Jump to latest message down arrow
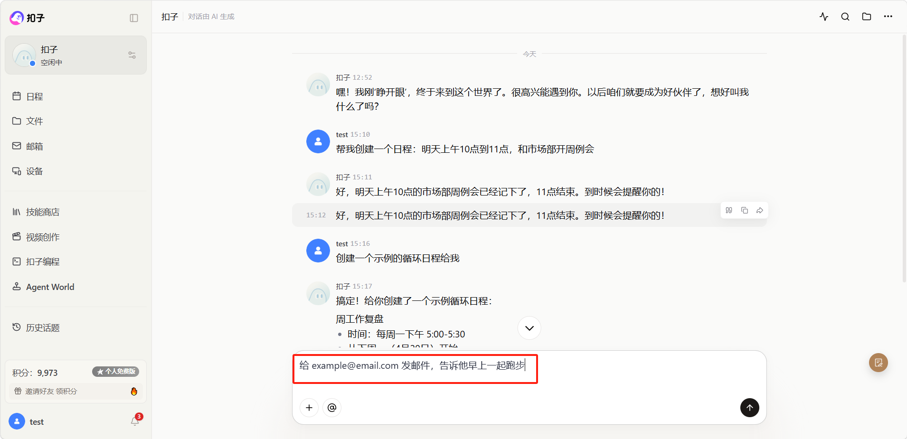The width and height of the screenshot is (907, 439). click(x=529, y=328)
